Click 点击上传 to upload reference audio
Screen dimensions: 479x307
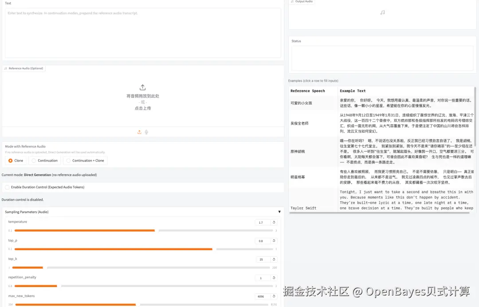(x=143, y=108)
